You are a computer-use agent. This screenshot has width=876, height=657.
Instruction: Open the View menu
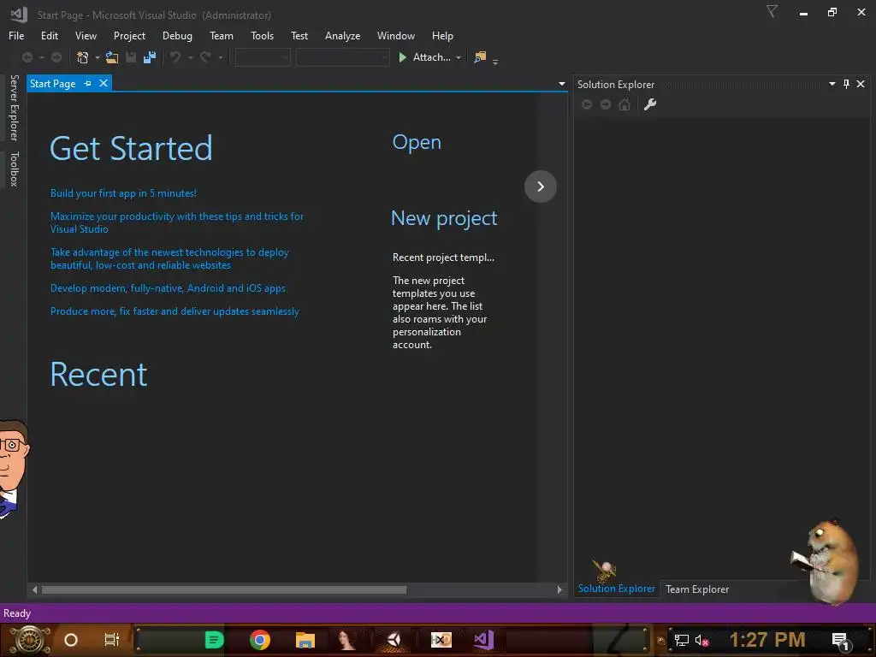tap(86, 36)
